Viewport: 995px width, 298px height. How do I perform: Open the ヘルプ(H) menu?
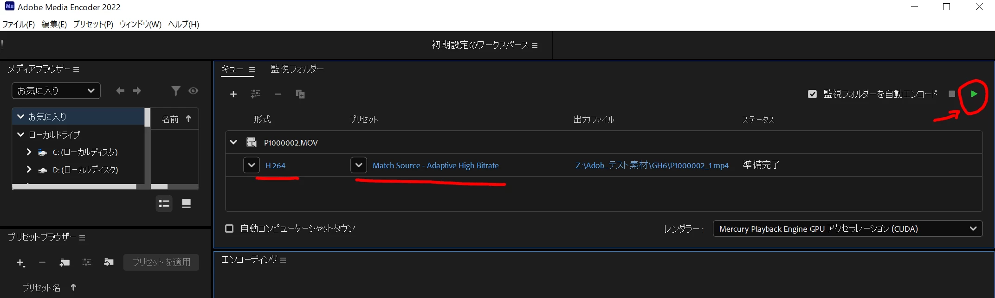tap(183, 24)
